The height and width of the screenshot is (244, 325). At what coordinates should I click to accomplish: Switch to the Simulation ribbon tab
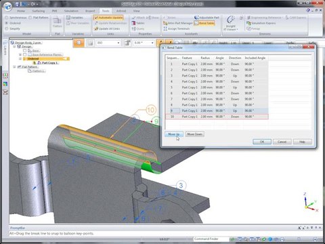pyautogui.click(x=71, y=11)
